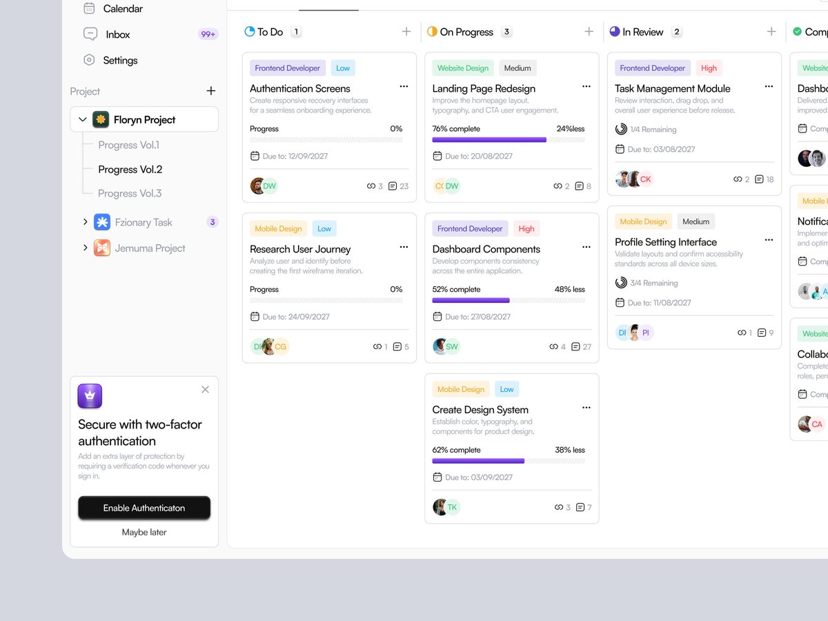828x621 pixels.
Task: Click the due date 11/08/2027
Action: point(653,302)
